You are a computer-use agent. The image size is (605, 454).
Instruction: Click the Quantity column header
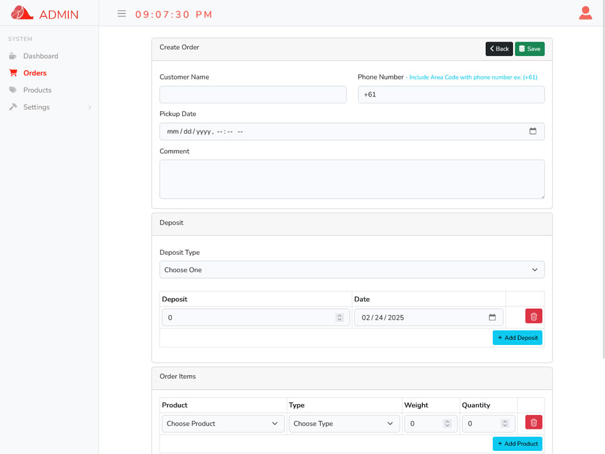pos(476,405)
